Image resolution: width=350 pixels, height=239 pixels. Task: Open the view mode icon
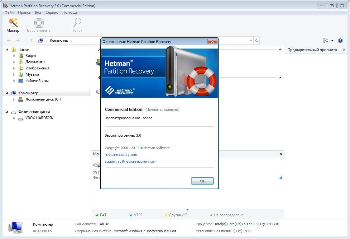click(326, 40)
